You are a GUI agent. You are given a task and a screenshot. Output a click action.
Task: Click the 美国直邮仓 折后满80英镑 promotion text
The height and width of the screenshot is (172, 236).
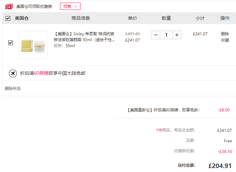pyautogui.click(x=163, y=110)
